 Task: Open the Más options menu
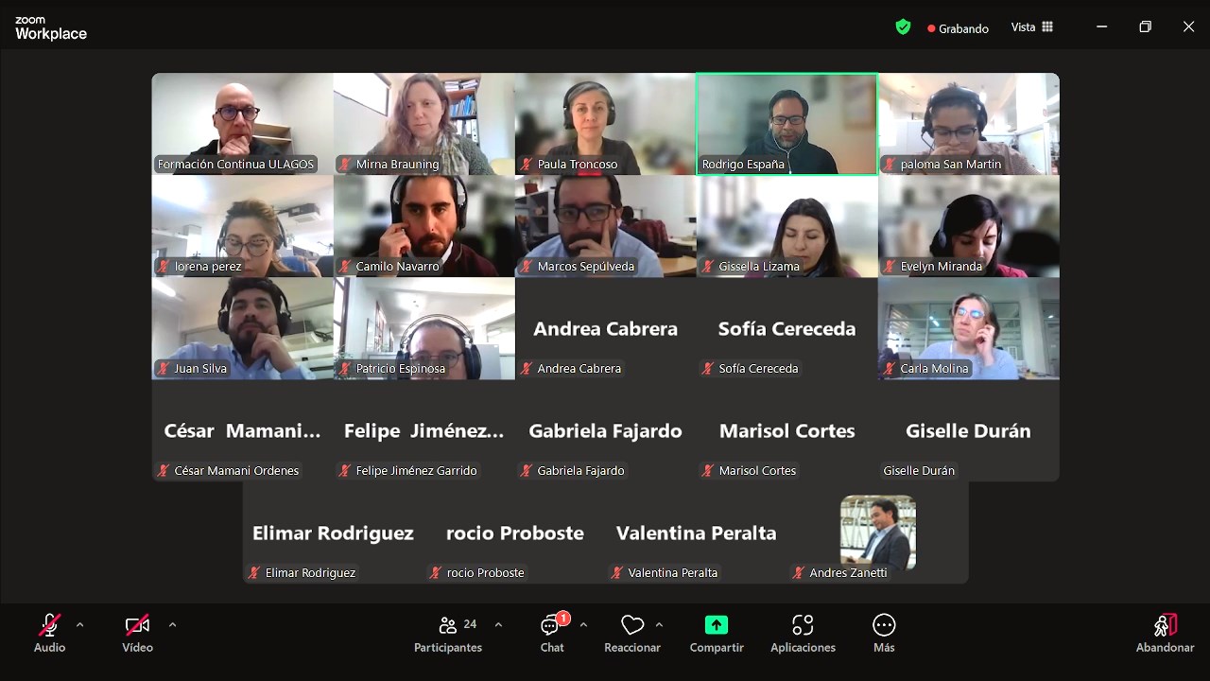[x=884, y=633]
